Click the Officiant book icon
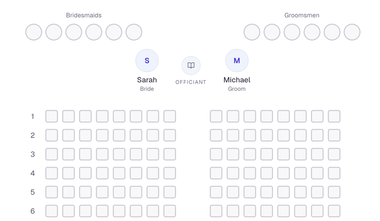This screenshot has height=221, width=380. tap(191, 65)
